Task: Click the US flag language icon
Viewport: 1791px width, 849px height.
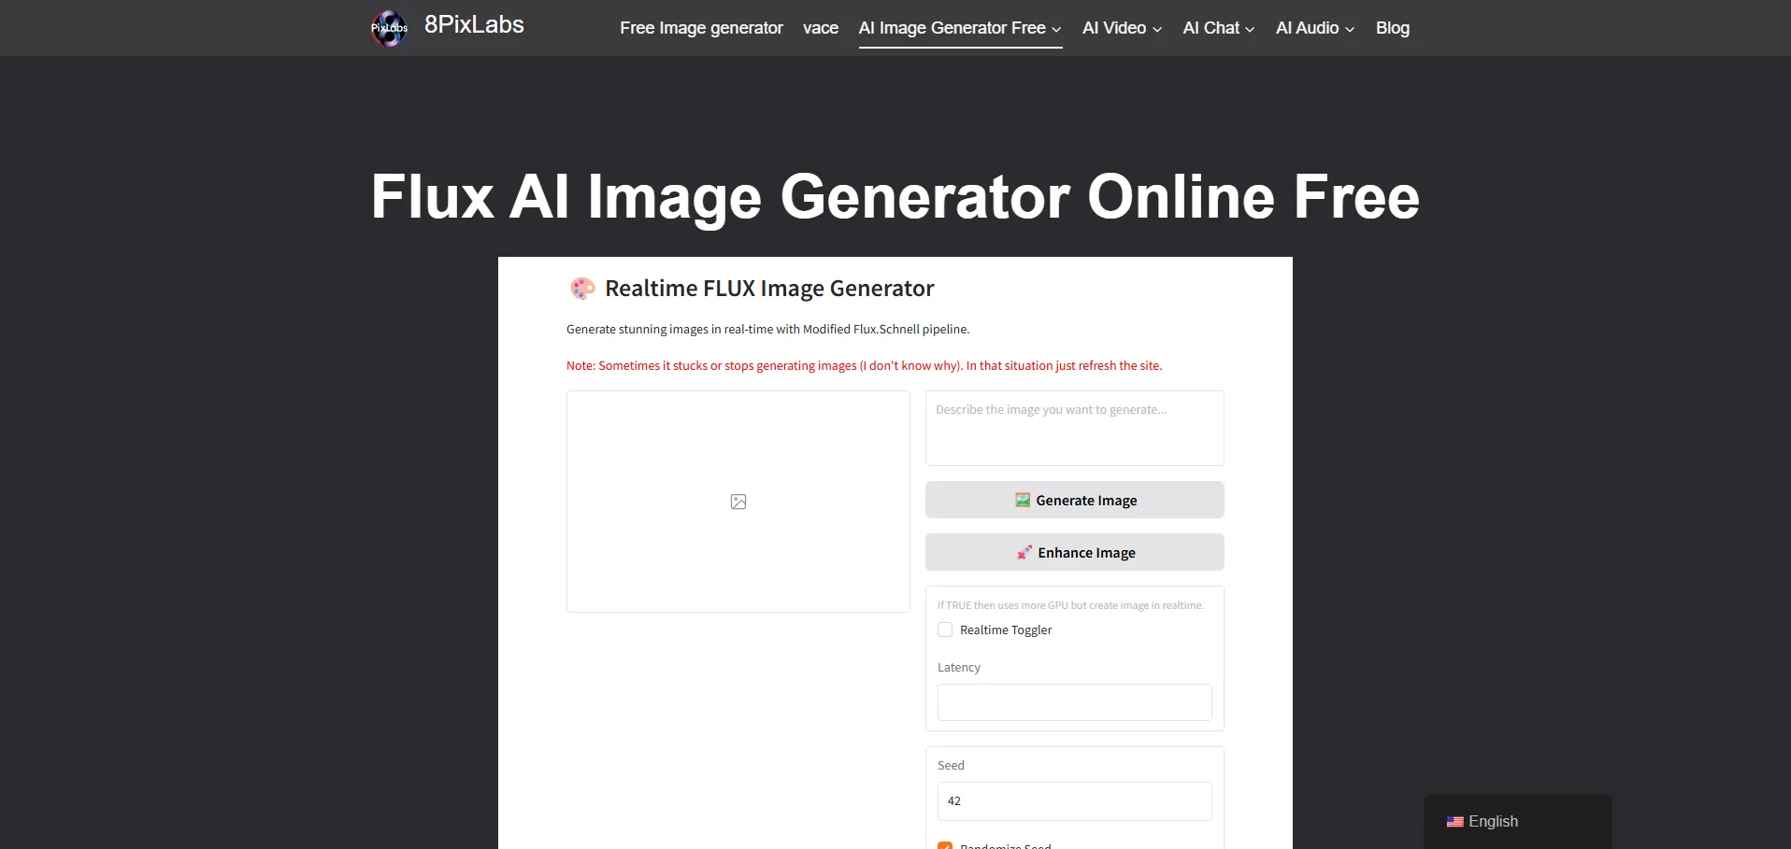Action: (1454, 822)
